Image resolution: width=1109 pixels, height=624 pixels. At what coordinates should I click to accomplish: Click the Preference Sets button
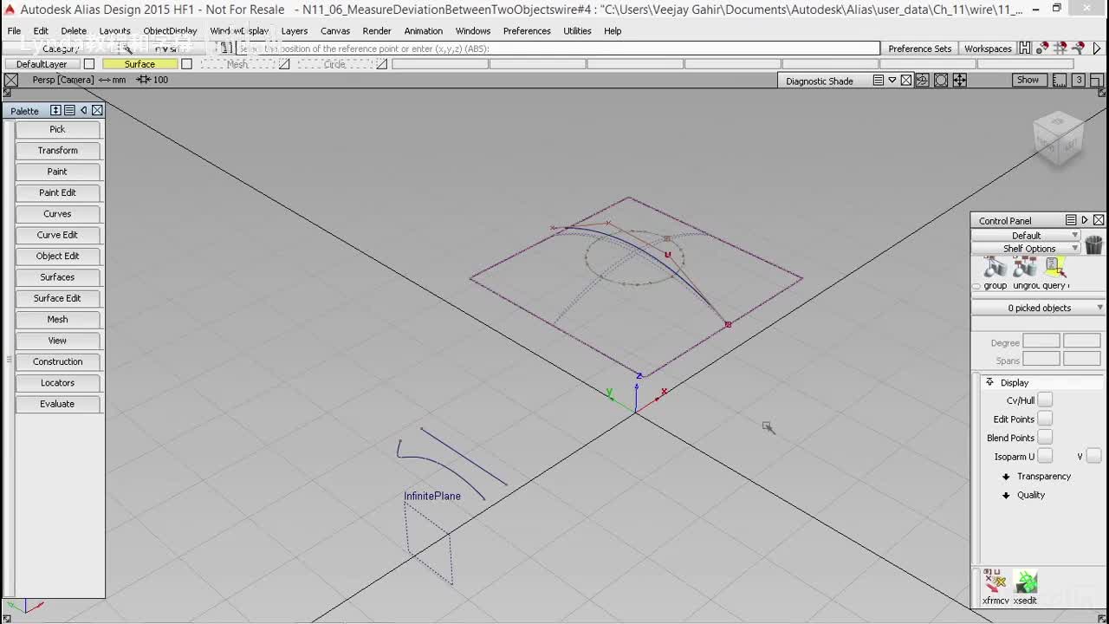919,49
